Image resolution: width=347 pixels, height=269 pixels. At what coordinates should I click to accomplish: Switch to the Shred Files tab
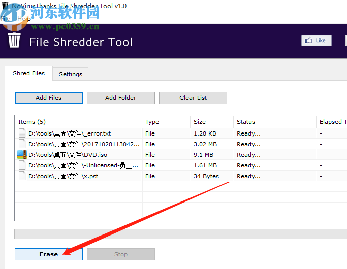tap(28, 73)
